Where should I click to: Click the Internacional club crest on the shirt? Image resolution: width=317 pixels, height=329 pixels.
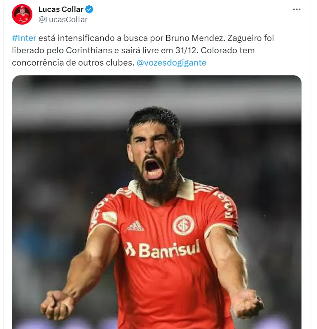pyautogui.click(x=183, y=225)
